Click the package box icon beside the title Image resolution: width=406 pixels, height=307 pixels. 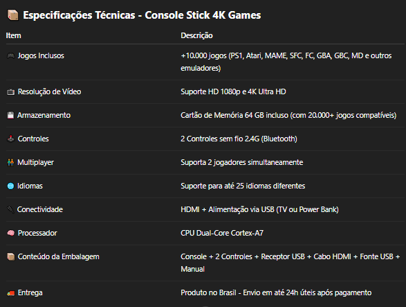12,15
